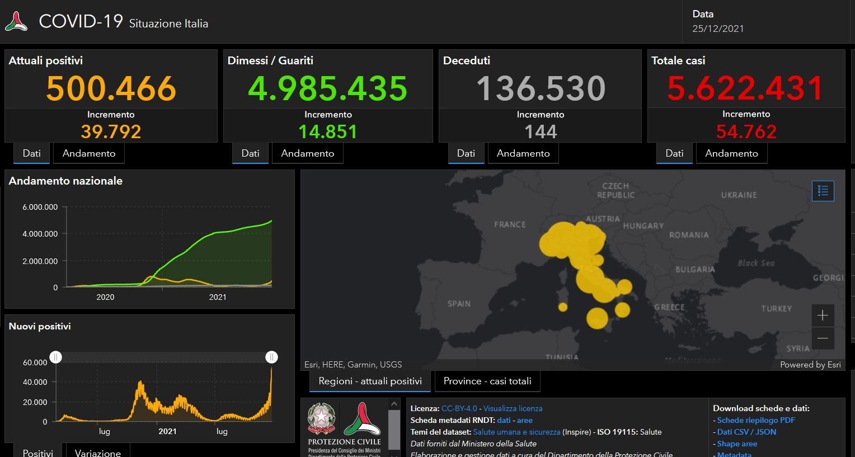Grab the left range handle of Nuovi positivi chart
This screenshot has height=457, width=855.
(56, 357)
